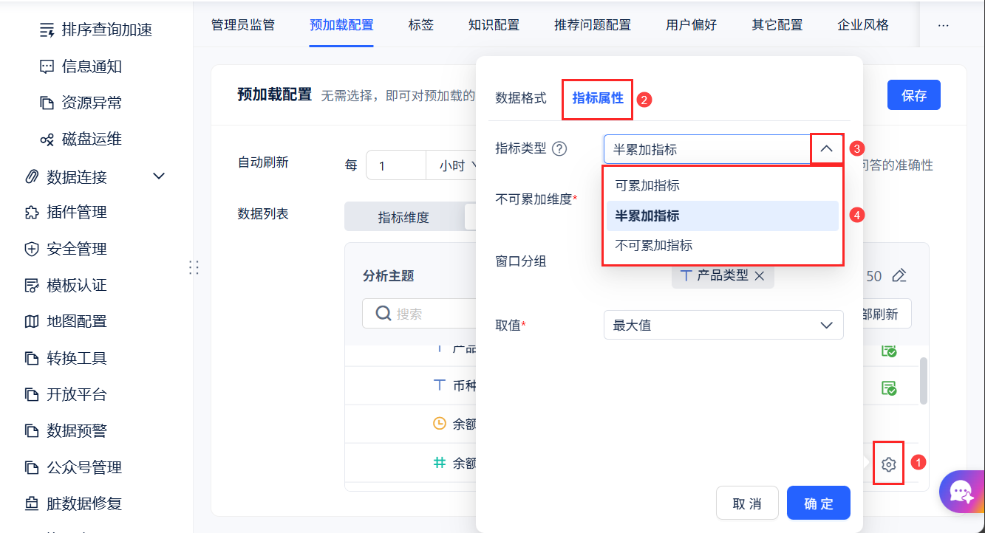The image size is (985, 533).
Task: Click the 地图配置 map icon
Action: click(x=32, y=322)
